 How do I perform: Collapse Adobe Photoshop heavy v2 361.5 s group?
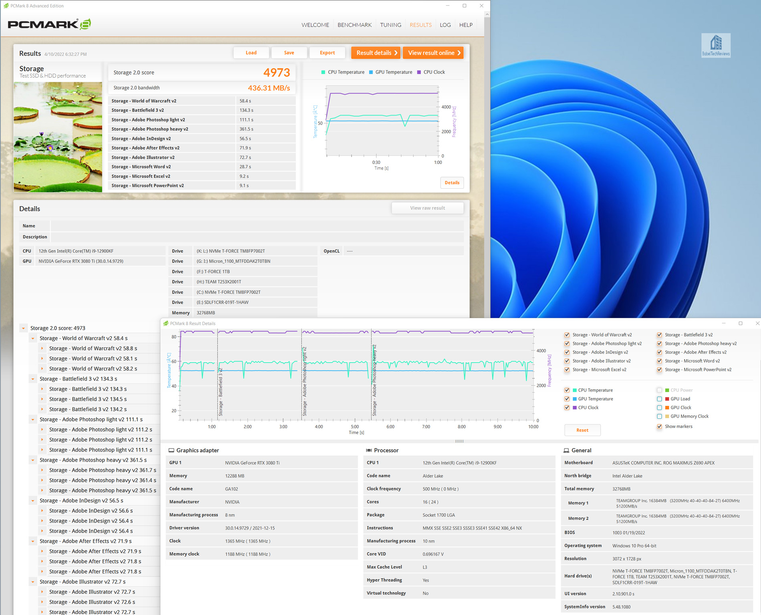(33, 460)
